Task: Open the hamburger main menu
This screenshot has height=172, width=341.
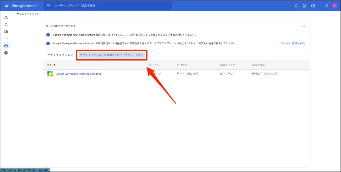Action: [6, 6]
